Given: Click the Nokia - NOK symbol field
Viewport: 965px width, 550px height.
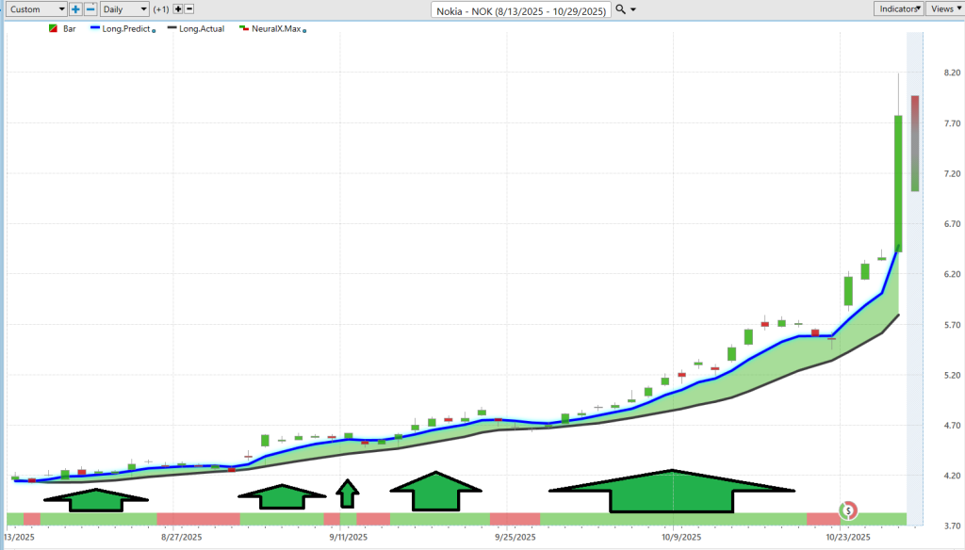Looking at the screenshot, I should (520, 10).
